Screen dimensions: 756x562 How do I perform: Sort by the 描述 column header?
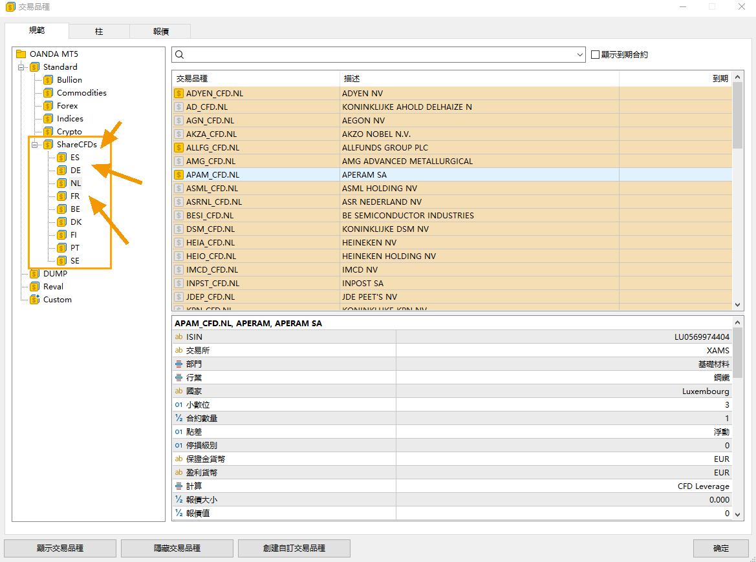(x=479, y=79)
